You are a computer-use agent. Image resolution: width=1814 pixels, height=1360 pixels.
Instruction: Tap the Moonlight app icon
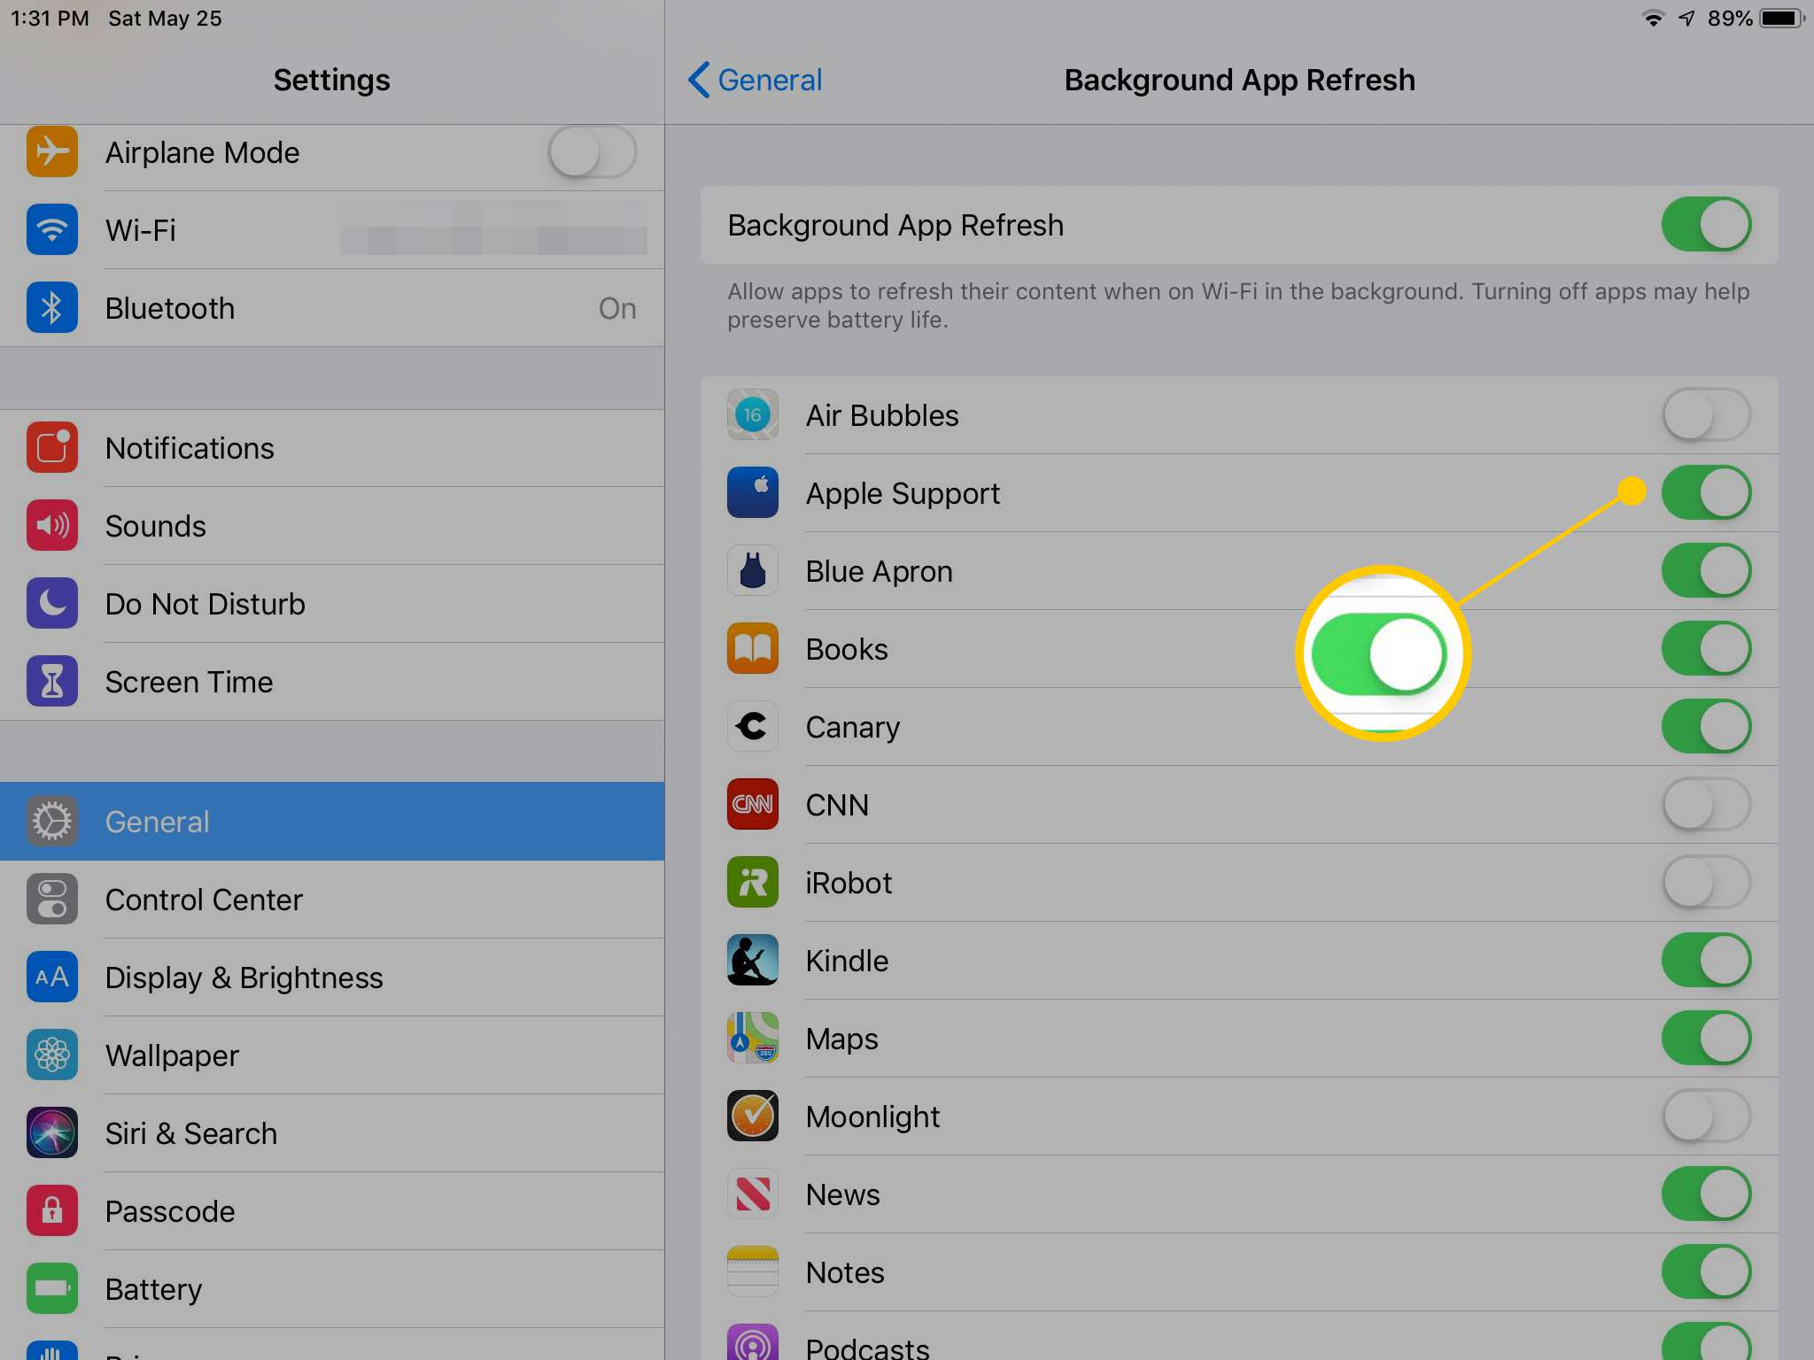coord(753,1116)
